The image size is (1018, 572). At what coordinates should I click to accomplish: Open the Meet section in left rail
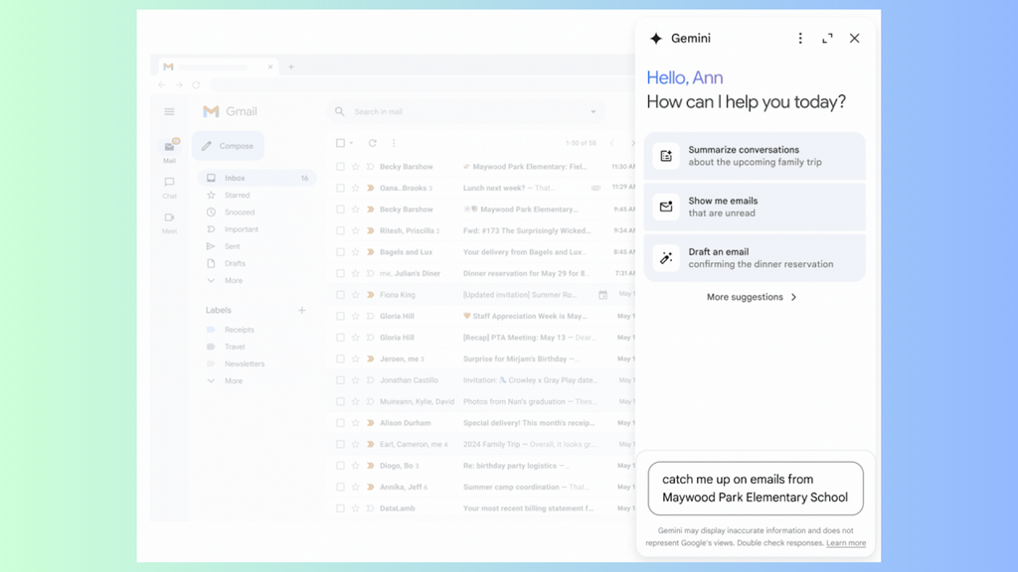(169, 222)
